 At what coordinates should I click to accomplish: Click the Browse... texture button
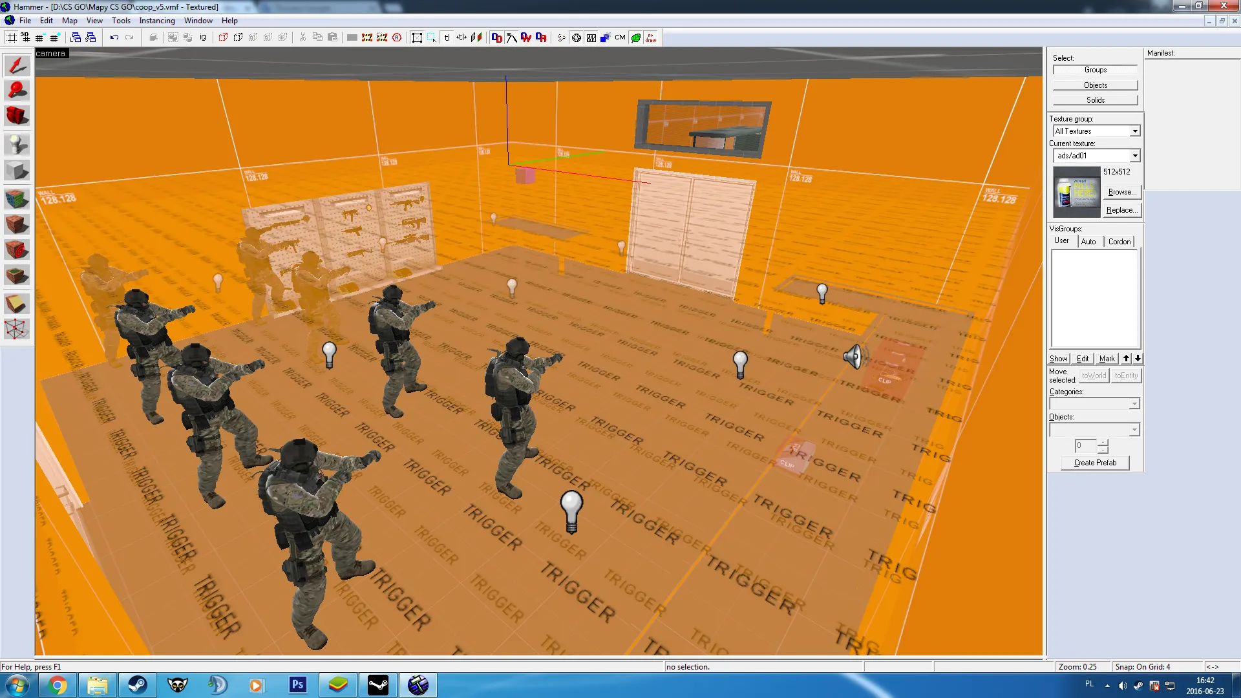click(x=1122, y=192)
